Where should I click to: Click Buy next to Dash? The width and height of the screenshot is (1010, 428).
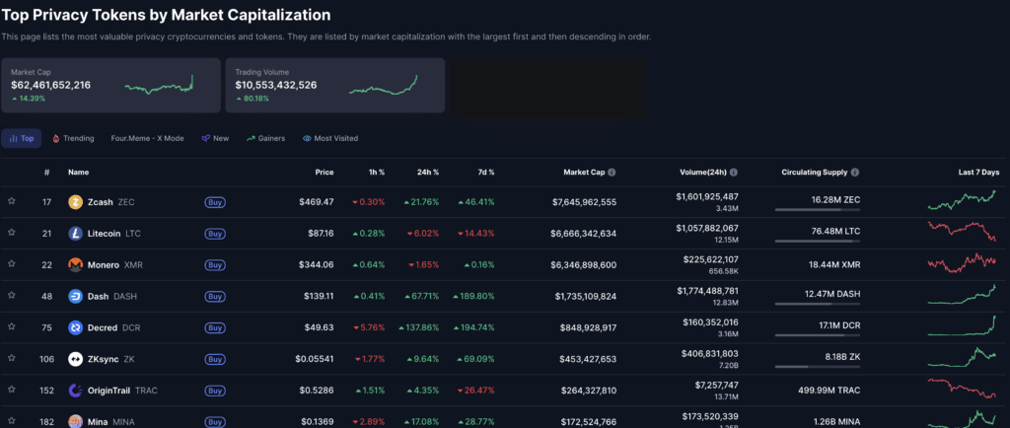pyautogui.click(x=215, y=296)
